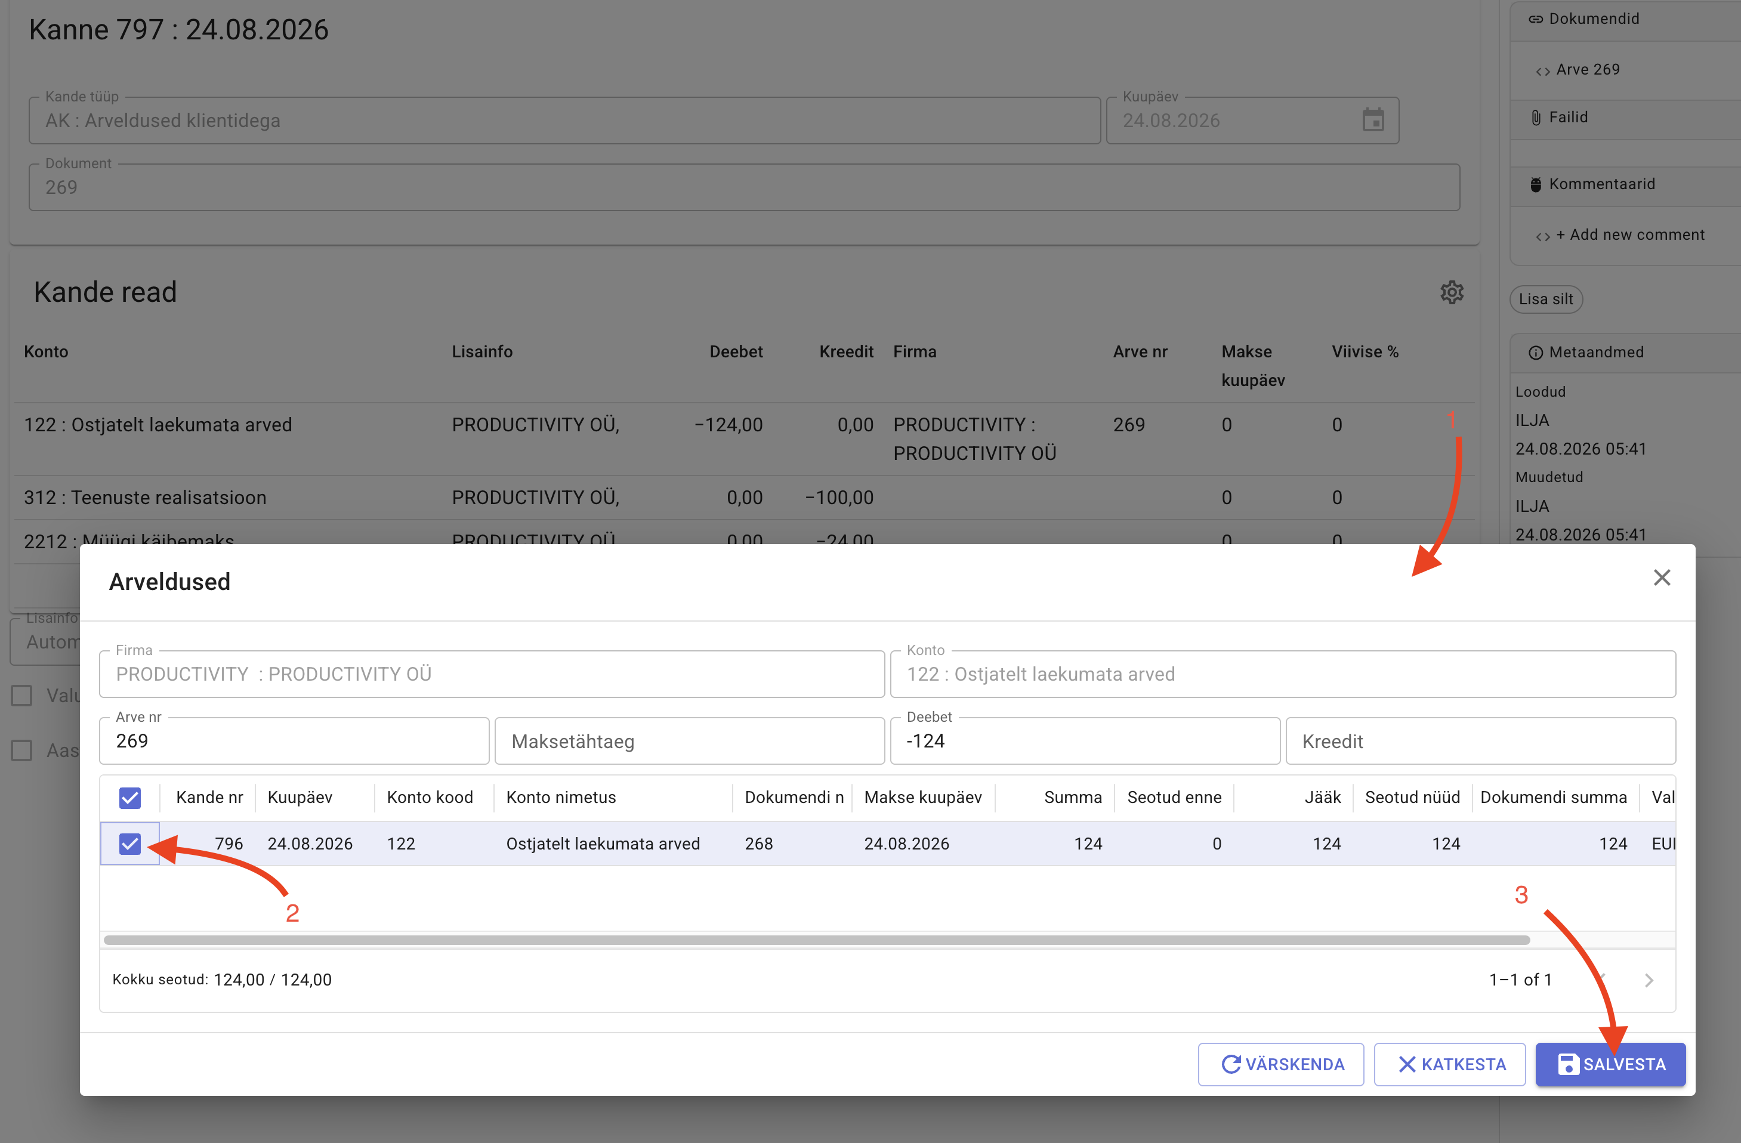The image size is (1741, 1143).
Task: Click the KATKESTA cancel button
Action: 1449,1064
